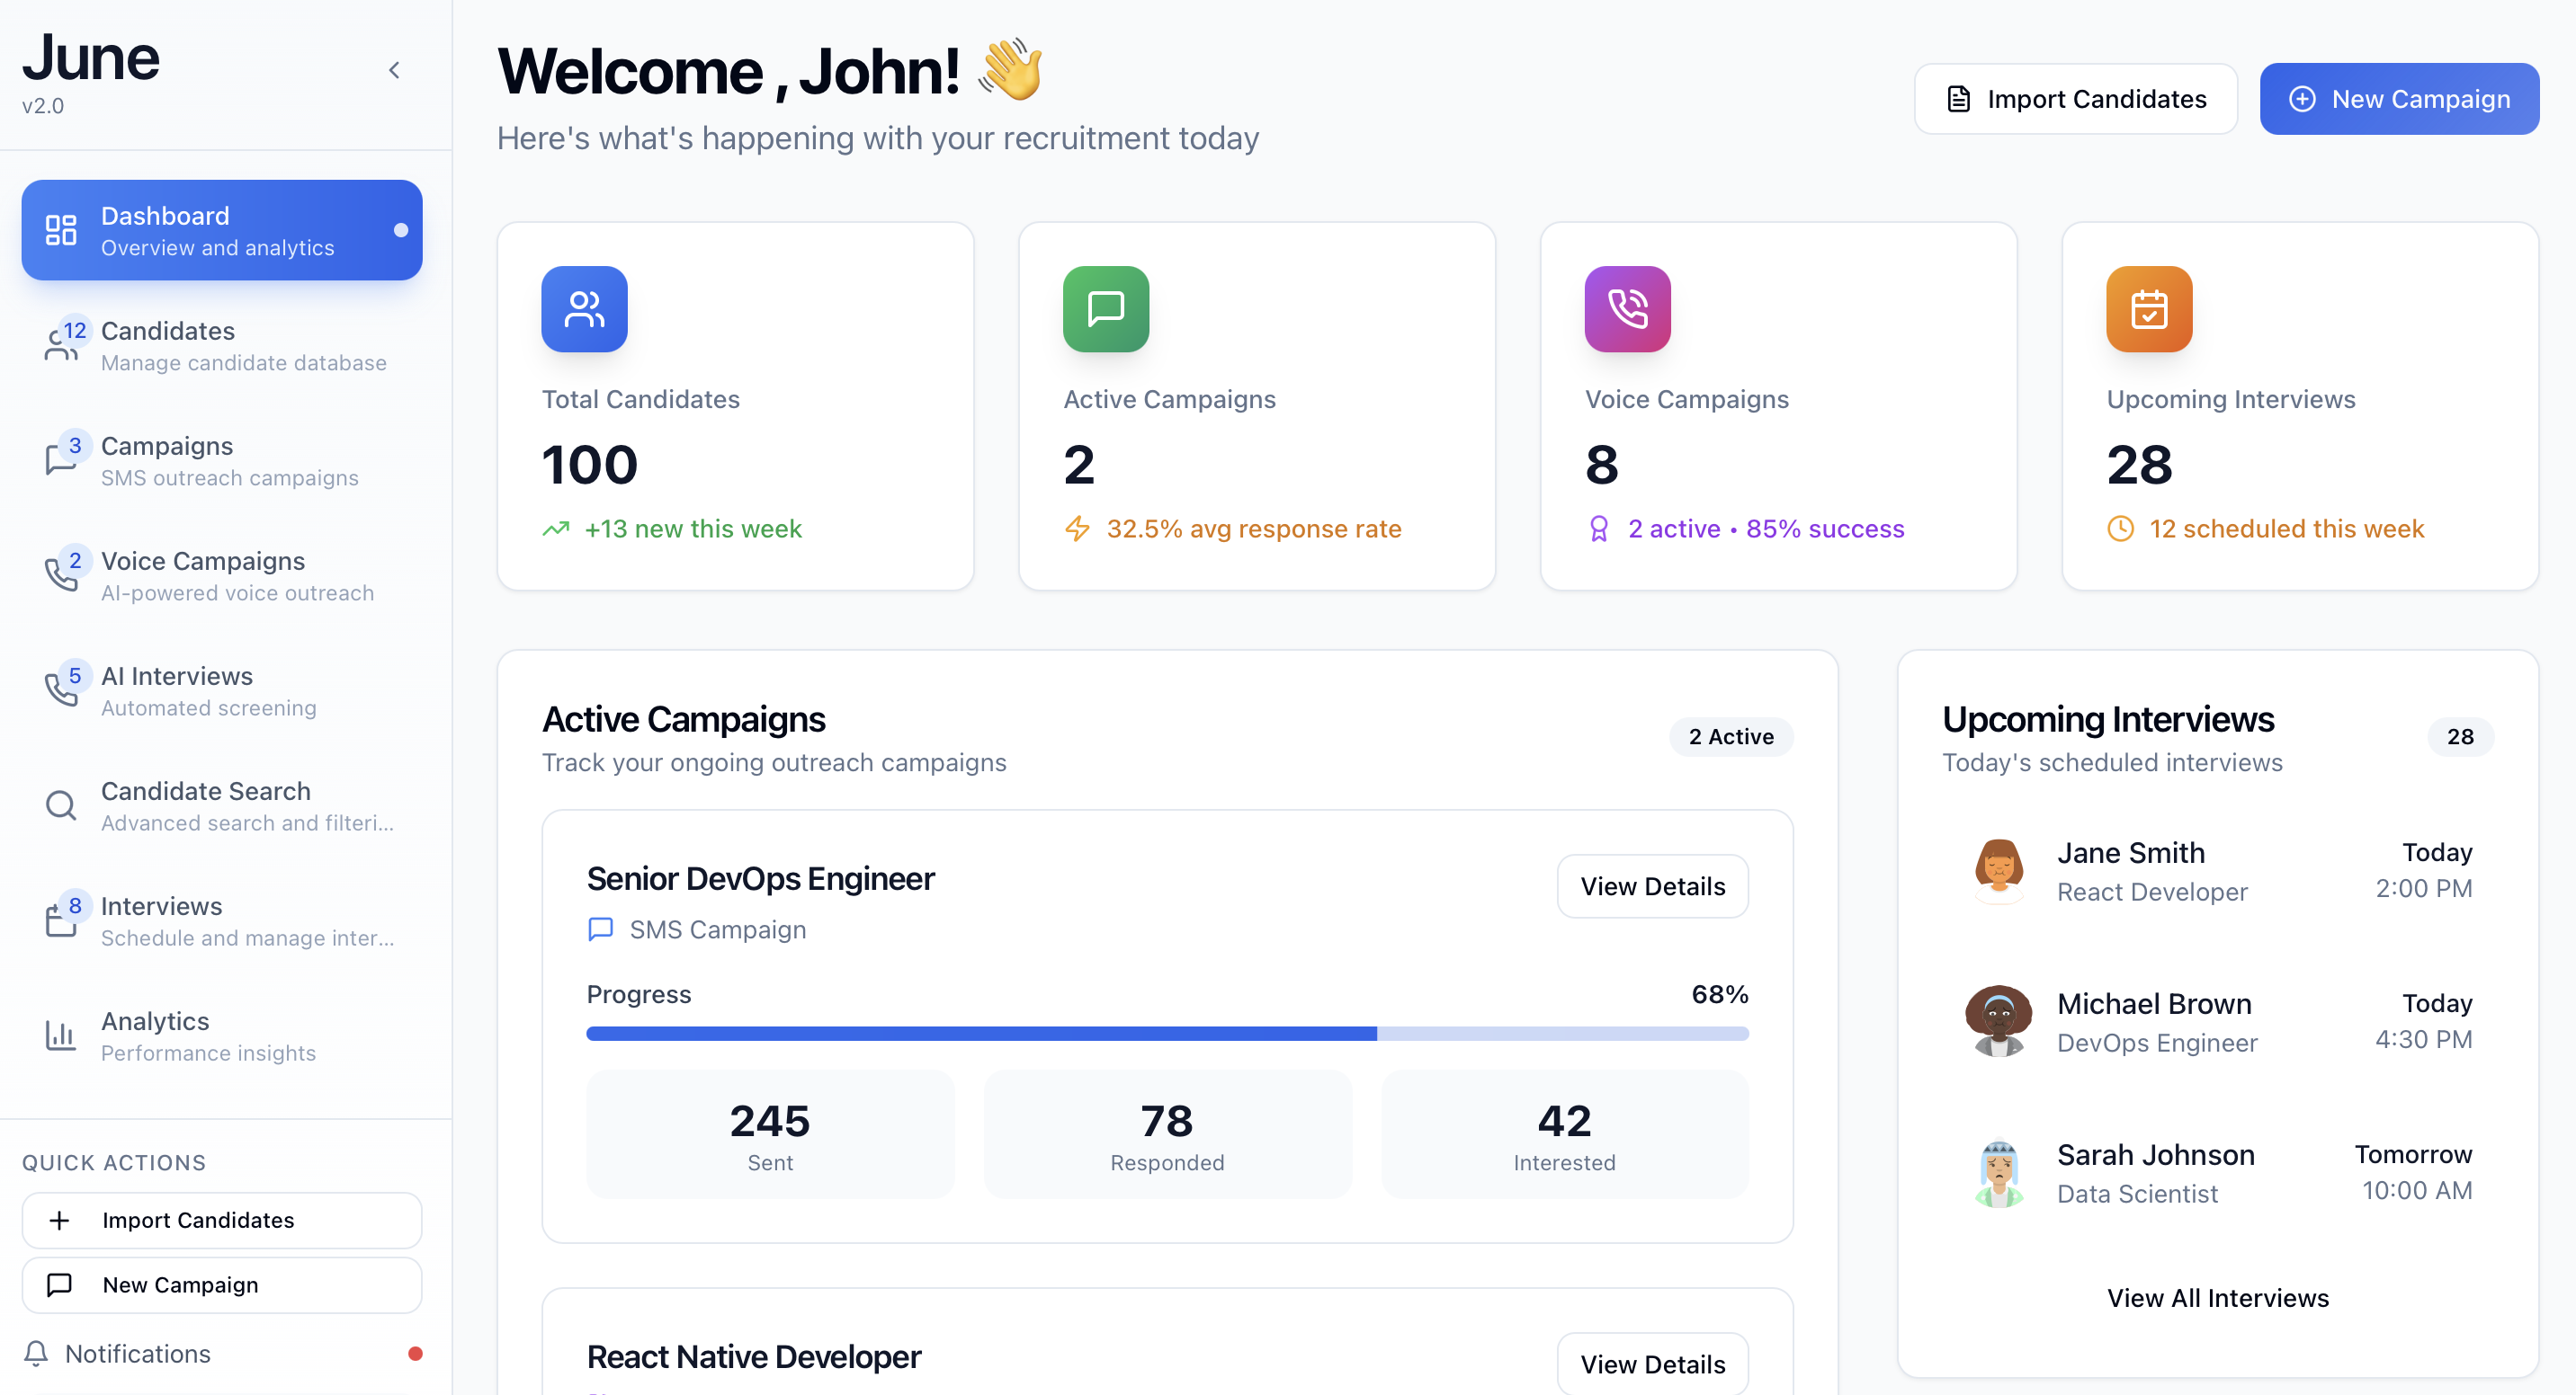This screenshot has width=2576, height=1395.
Task: Click the orange clock scheduled icon
Action: pos(2120,529)
